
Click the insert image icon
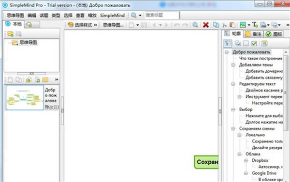click(243, 25)
